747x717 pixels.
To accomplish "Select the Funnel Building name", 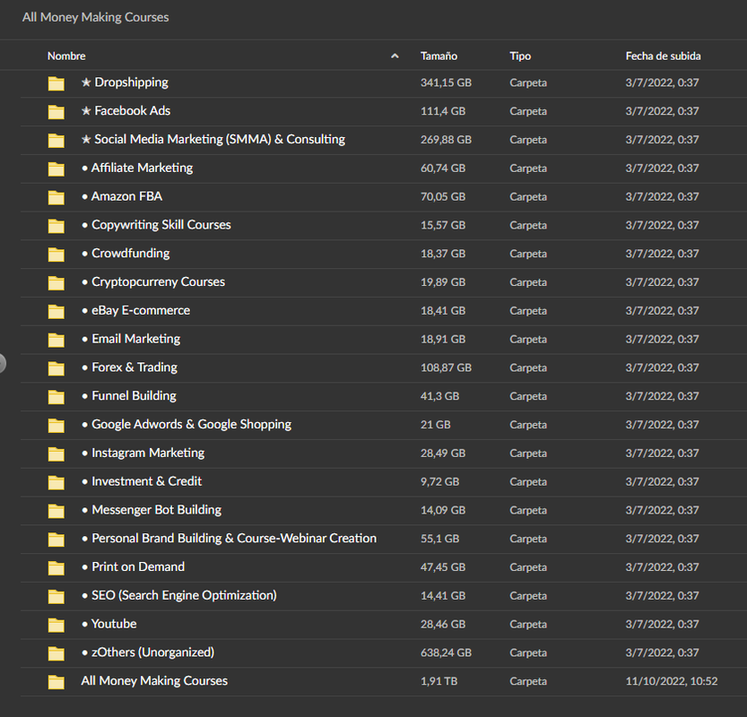I will [129, 396].
